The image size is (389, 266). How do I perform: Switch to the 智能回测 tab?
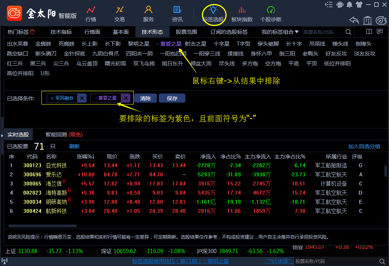(x=56, y=135)
